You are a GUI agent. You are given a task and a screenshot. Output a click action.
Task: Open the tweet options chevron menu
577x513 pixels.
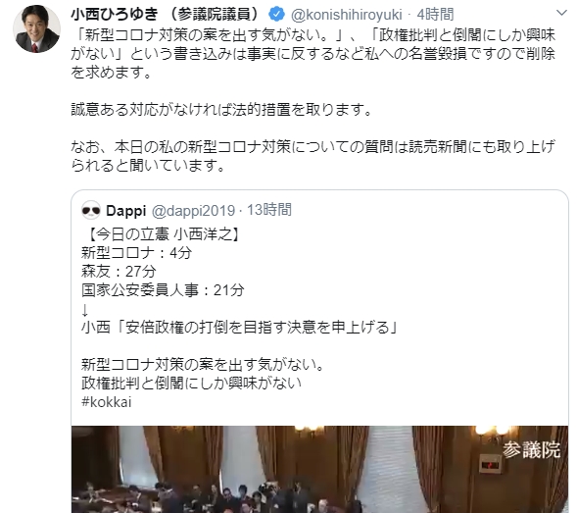(x=561, y=14)
